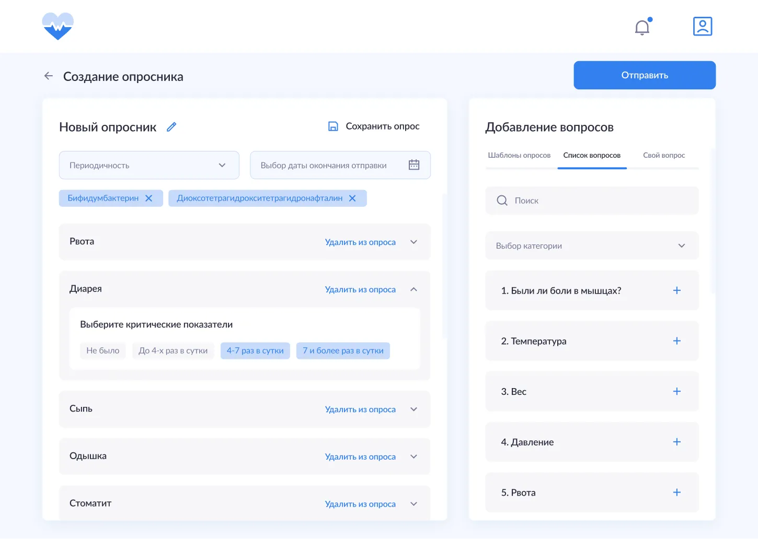Select the Список вопросов tab
The image size is (758, 539).
pyautogui.click(x=592, y=155)
